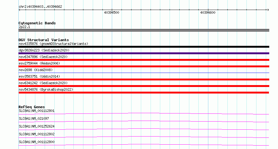Image resolution: width=278 pixels, height=149 pixels.
Task: Click the red nsv6347896 variant bar
Action: pos(144,60)
